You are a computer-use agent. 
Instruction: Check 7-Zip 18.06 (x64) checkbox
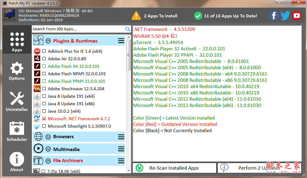(44, 171)
